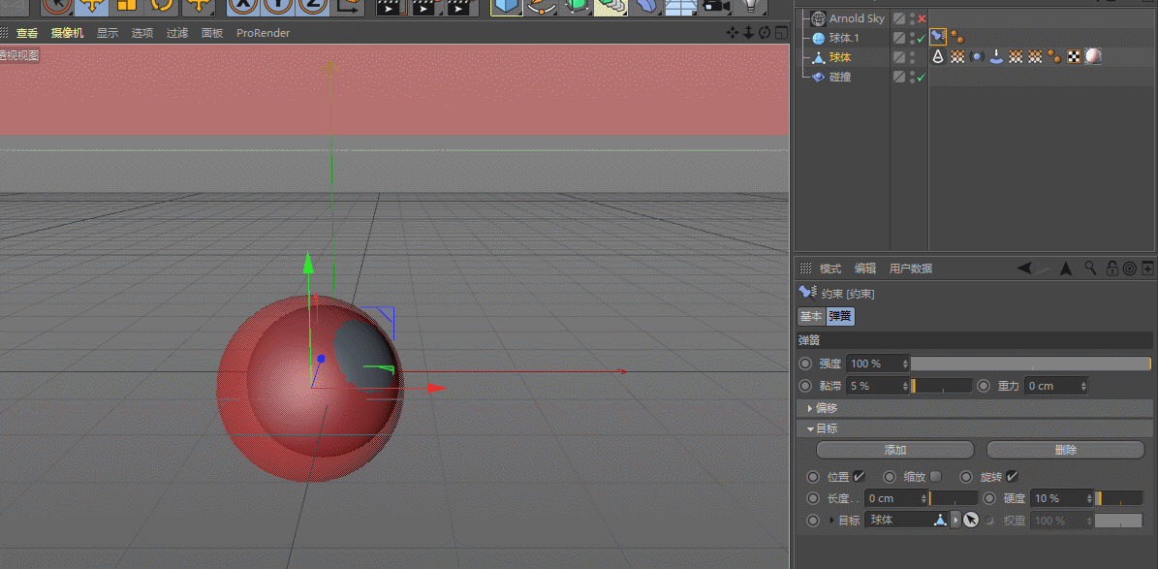Image resolution: width=1158 pixels, height=569 pixels.
Task: Disable 碰撞 via green checkmark
Action: (922, 77)
